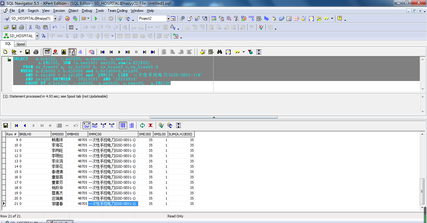Switch to the Spool tab
427x223 pixels.
click(21, 44)
